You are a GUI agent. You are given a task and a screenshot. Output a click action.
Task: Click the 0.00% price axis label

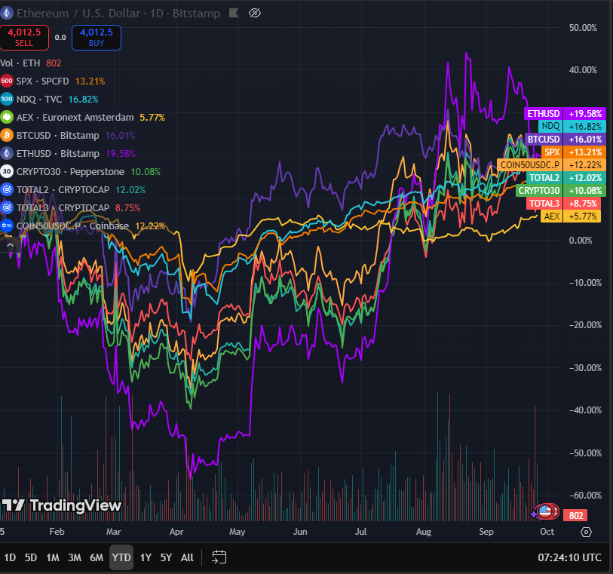(x=581, y=241)
